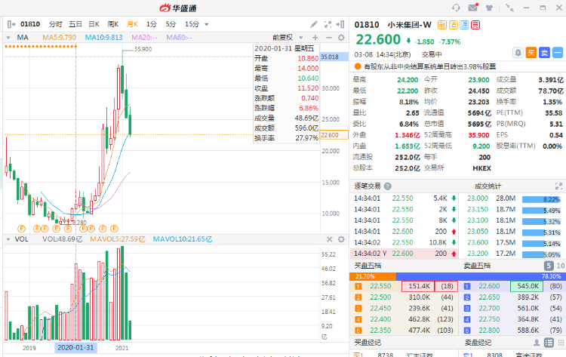Click the blue 卖 (sell) button
The width and height of the screenshot is (566, 357).
pyautogui.click(x=543, y=52)
